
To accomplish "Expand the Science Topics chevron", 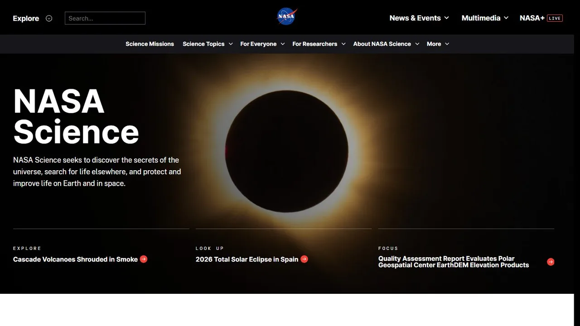I will [231, 44].
